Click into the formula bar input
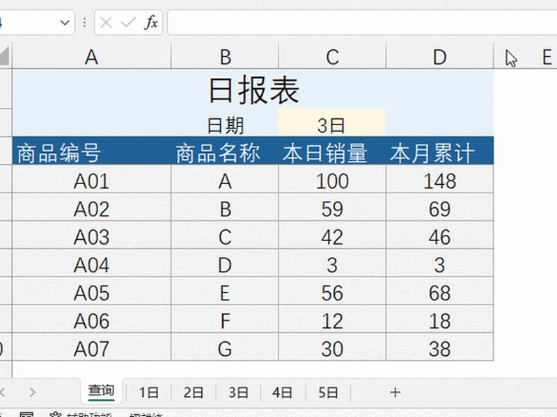557x417 pixels. pos(362,23)
